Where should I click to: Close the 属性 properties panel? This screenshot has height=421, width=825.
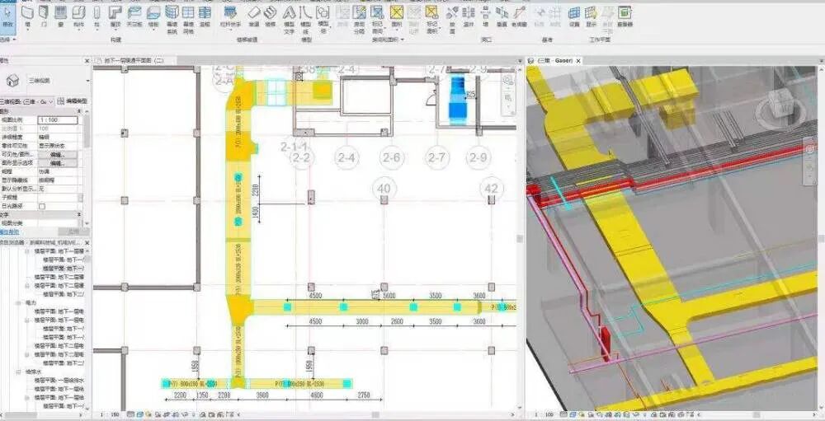pos(87,61)
